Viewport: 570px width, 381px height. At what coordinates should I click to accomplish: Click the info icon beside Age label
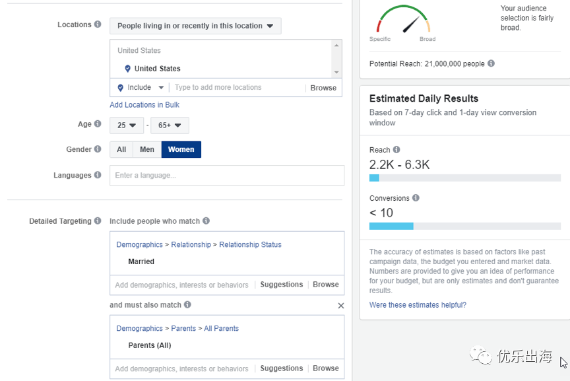point(98,124)
